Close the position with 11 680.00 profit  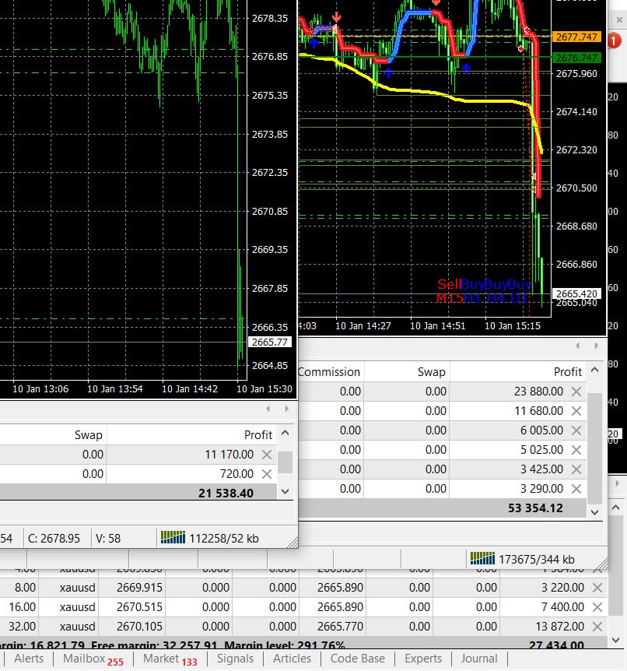point(576,411)
